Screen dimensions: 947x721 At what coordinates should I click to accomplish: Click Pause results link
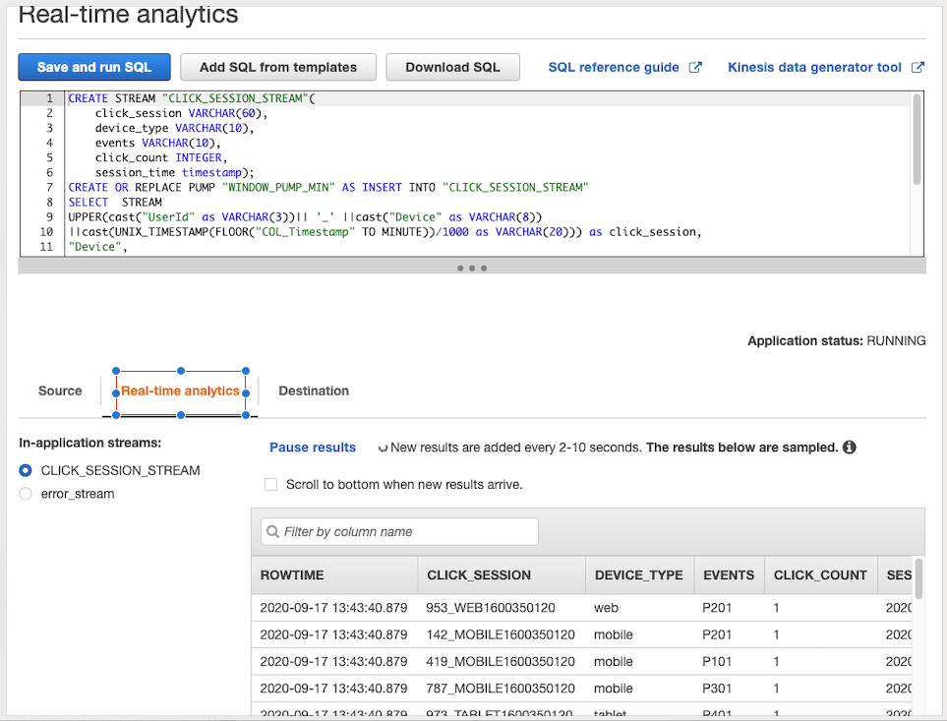pyautogui.click(x=313, y=448)
